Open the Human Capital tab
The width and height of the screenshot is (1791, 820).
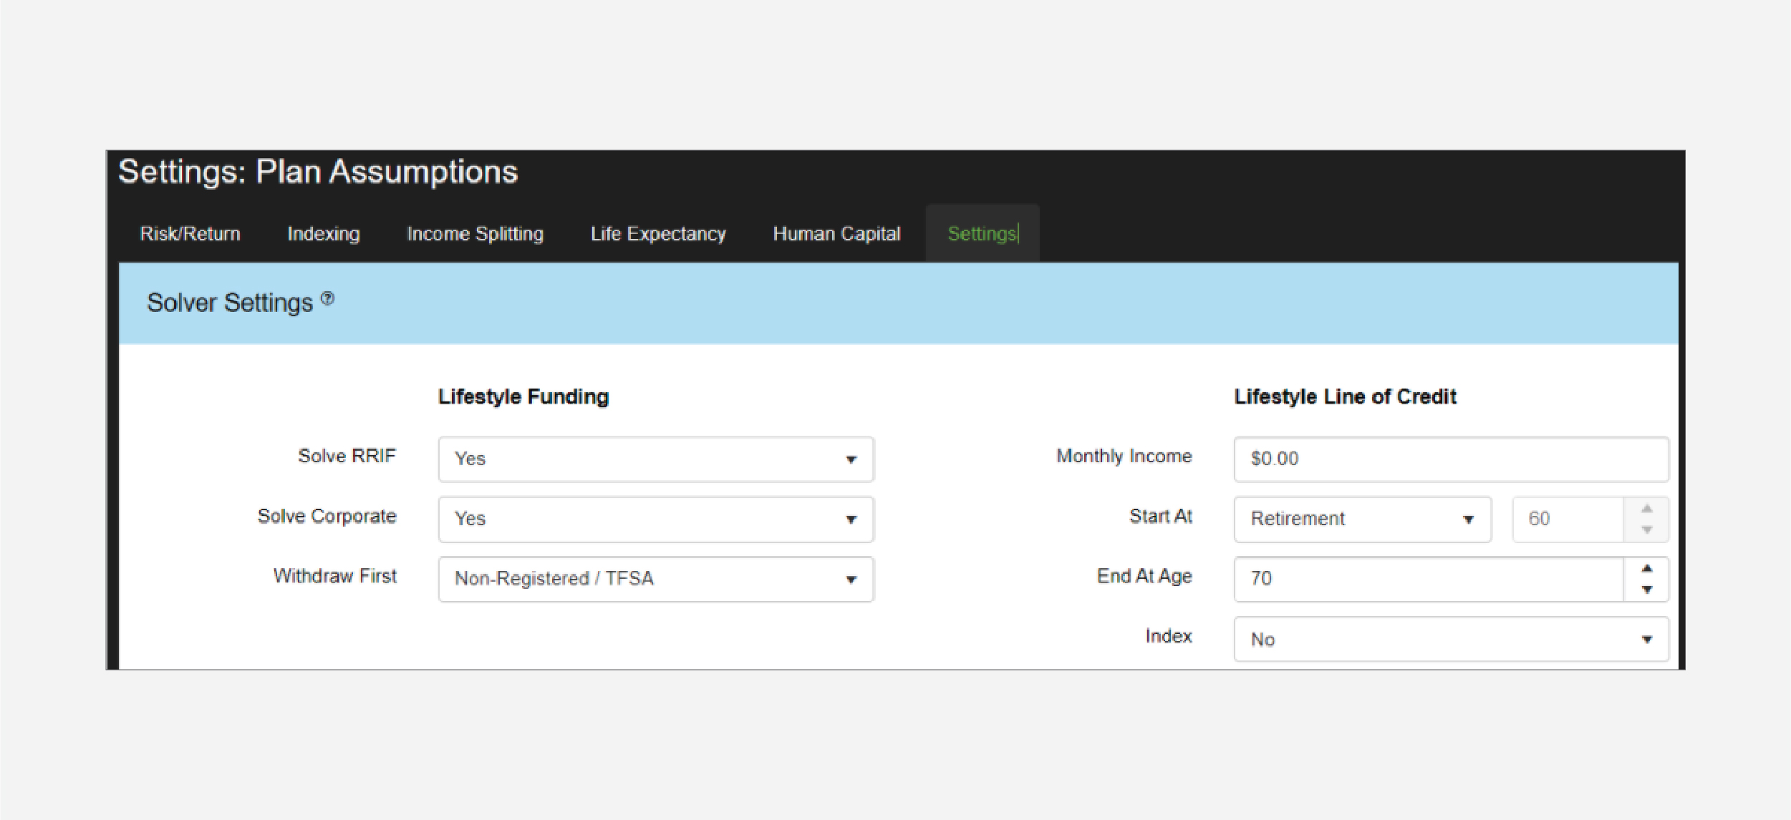(836, 234)
